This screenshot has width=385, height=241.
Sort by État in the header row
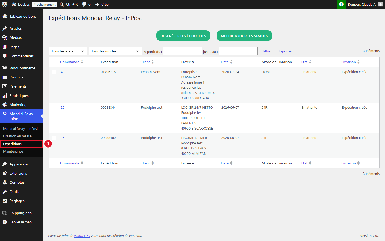[x=306, y=62]
